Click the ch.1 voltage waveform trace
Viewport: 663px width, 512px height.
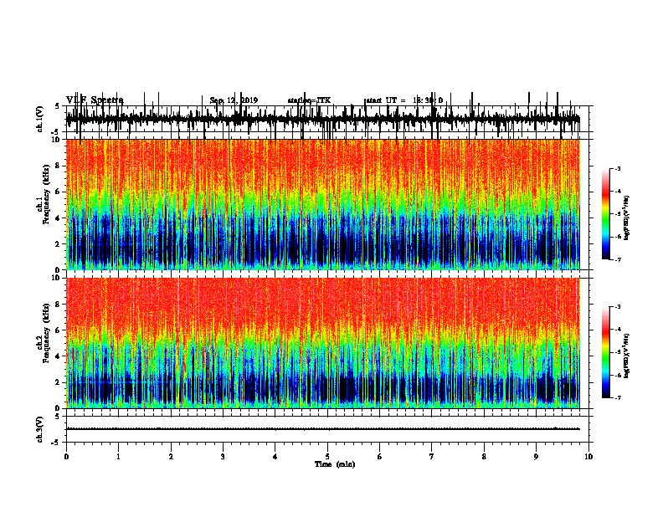pyautogui.click(x=323, y=119)
